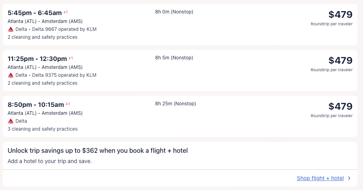Click $479 price on 8h 5m flight
This screenshot has width=363, height=190.
(340, 61)
